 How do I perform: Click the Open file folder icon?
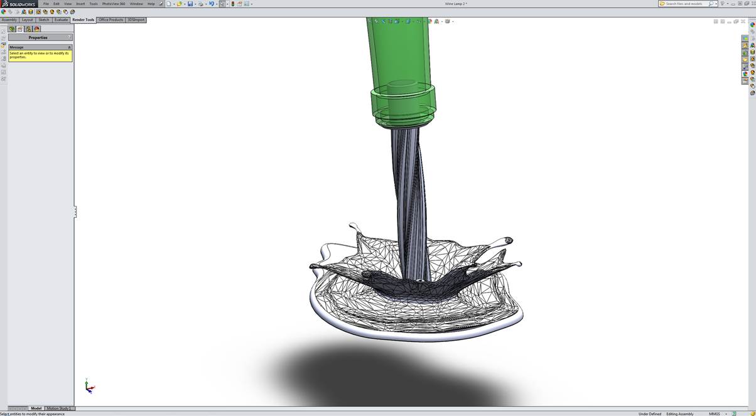click(x=179, y=4)
